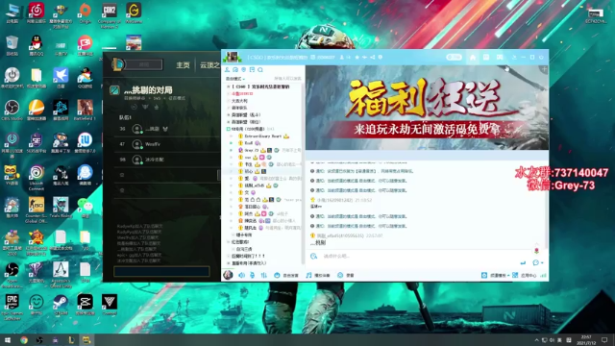Toggle the pill switch in YY title bar
Screen dimensions: 615x346
point(454,58)
